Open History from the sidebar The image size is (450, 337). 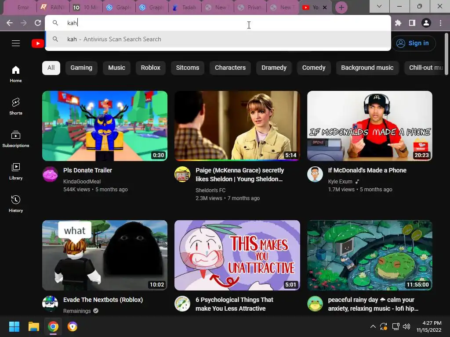pyautogui.click(x=16, y=204)
